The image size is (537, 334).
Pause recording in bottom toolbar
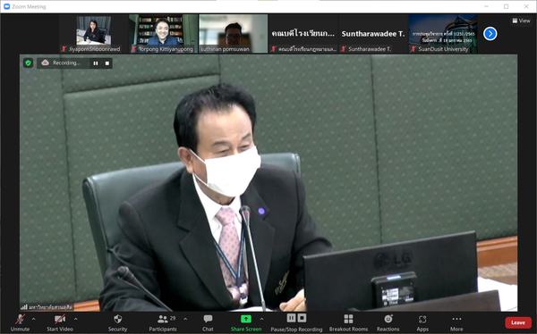(291, 318)
